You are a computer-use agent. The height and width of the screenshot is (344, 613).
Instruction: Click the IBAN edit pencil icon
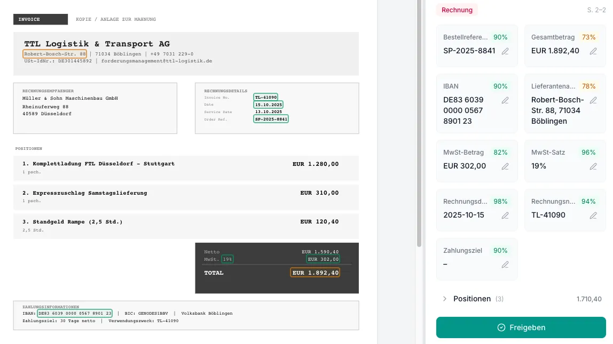pyautogui.click(x=505, y=100)
